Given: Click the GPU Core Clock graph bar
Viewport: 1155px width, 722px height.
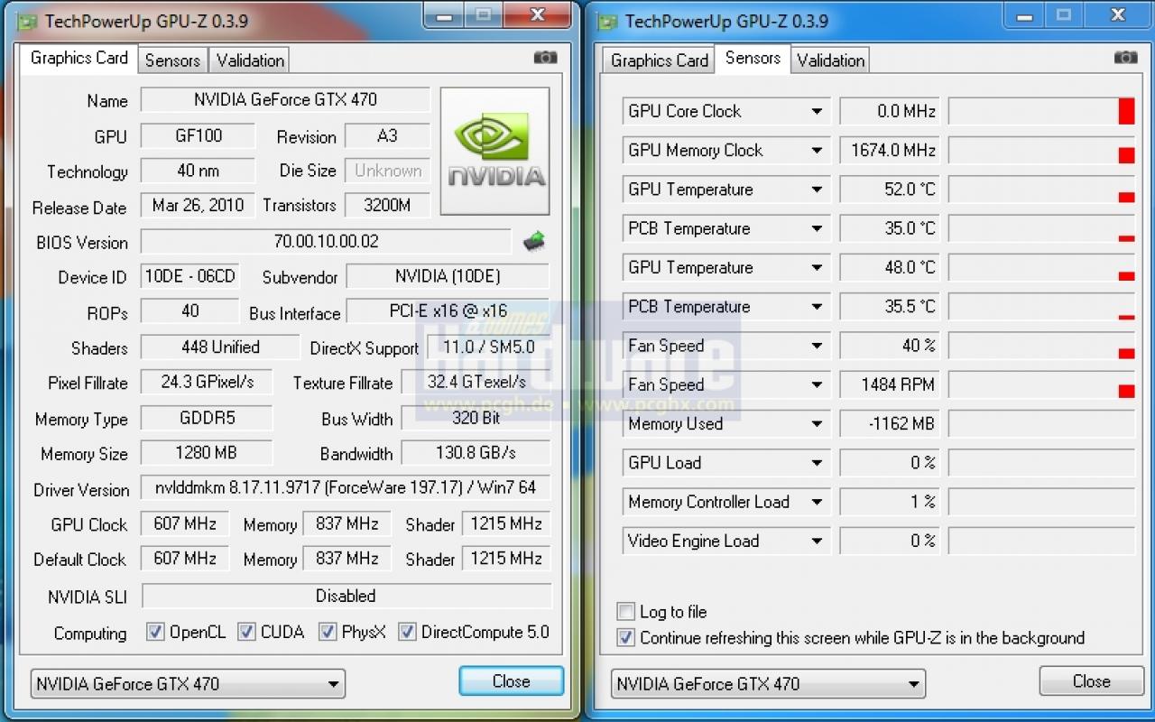Looking at the screenshot, I should point(1042,112).
